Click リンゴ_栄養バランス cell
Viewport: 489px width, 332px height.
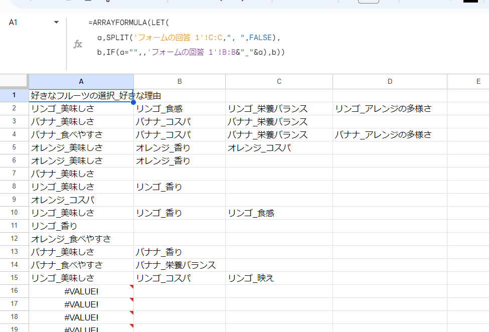coord(279,108)
